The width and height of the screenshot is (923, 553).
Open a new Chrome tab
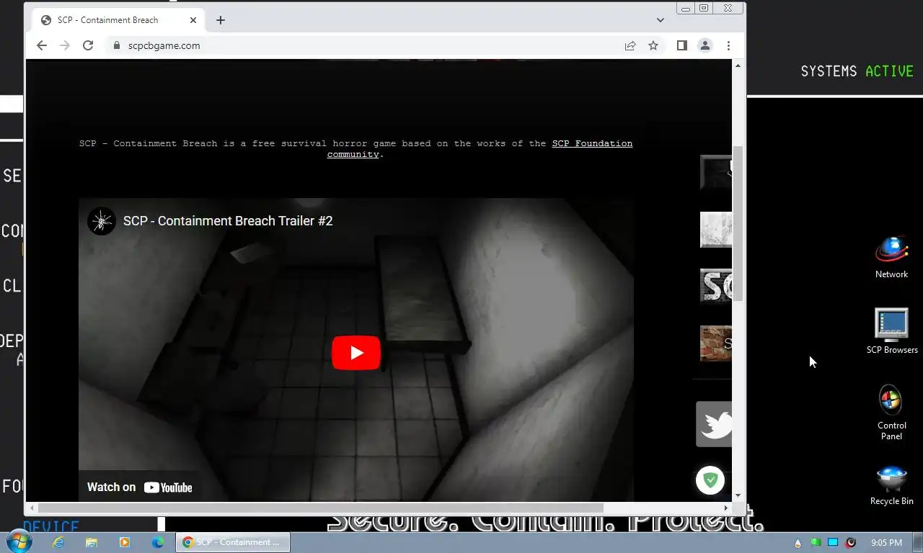click(x=221, y=20)
